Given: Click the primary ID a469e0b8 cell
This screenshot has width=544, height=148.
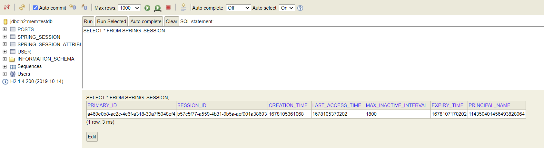Looking at the screenshot, I should coord(131,114).
